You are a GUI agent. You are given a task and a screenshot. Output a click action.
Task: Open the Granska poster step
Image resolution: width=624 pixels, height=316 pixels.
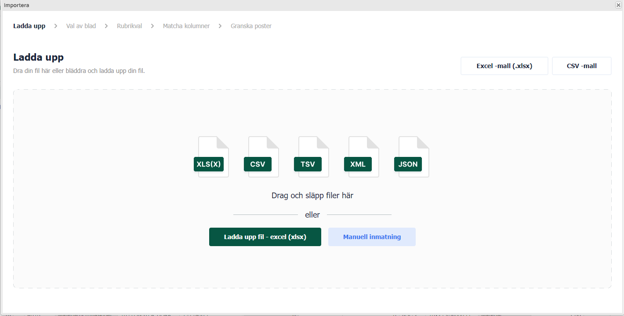251,26
